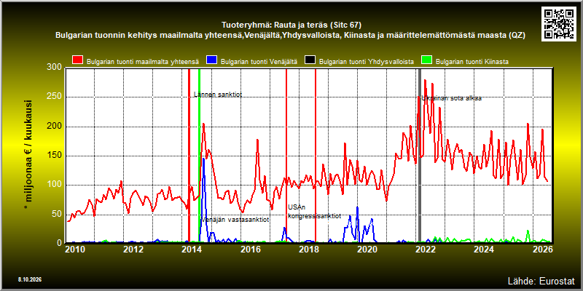Select legend label Bulgarian tuonti maailmalta yhteensä
Image resolution: width=583 pixels, height=291 pixels.
[143, 62]
